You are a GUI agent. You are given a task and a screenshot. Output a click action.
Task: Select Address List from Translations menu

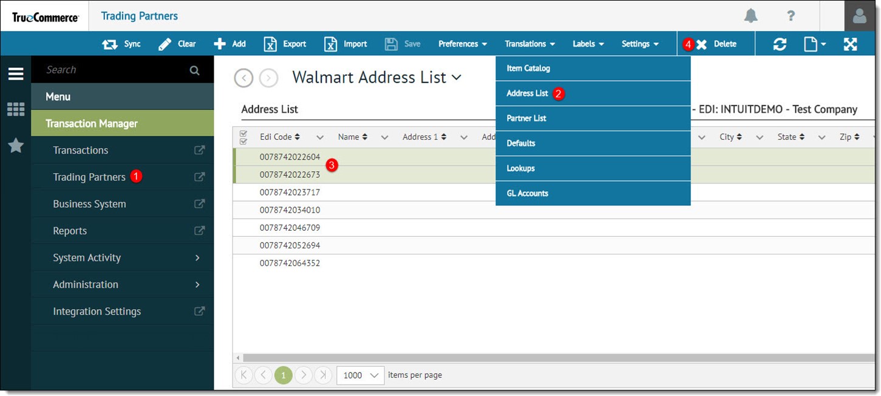pyautogui.click(x=593, y=93)
